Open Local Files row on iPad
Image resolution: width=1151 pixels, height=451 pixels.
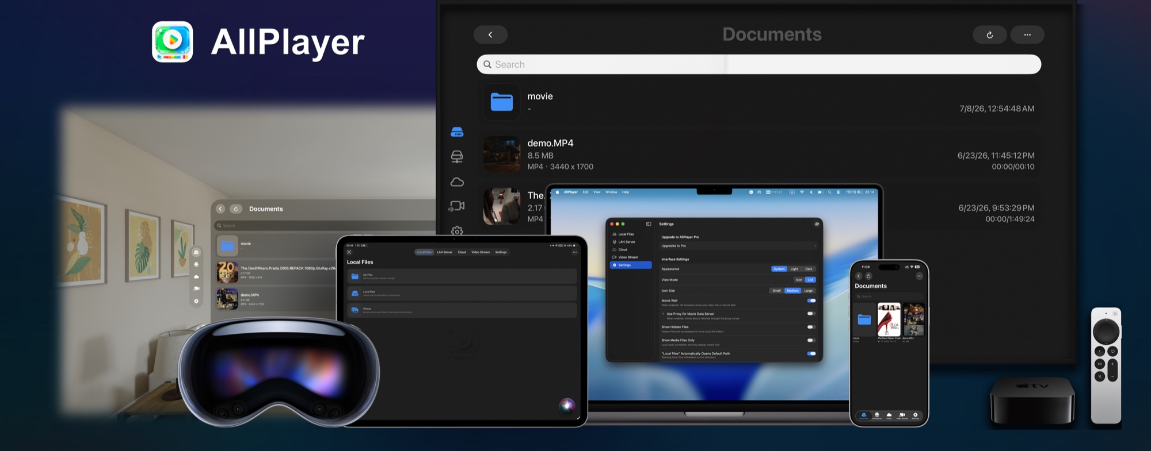[462, 293]
